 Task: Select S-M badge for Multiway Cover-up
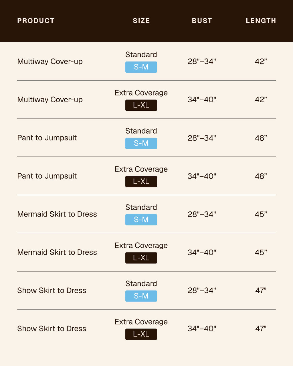coord(141,67)
